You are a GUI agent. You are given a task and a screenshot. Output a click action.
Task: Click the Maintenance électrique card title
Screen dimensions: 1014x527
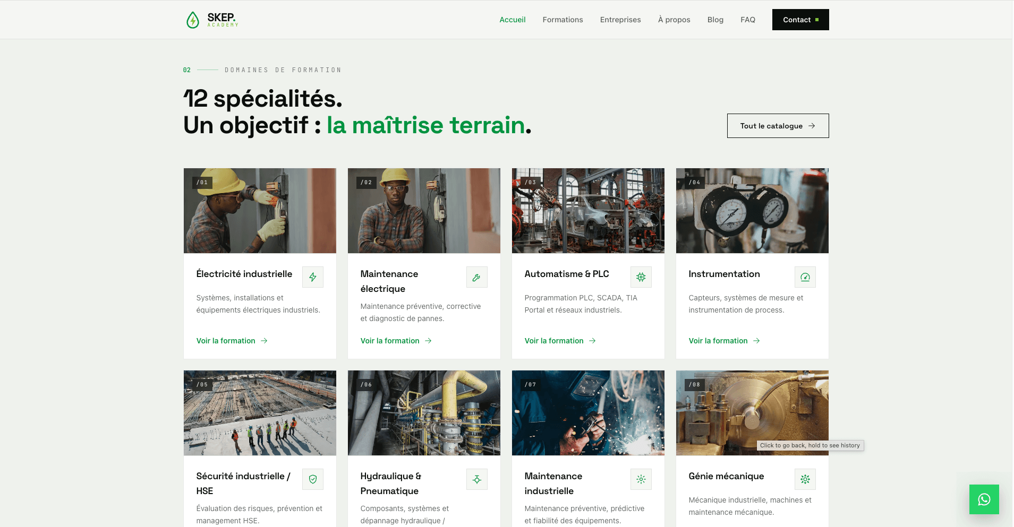pyautogui.click(x=389, y=281)
